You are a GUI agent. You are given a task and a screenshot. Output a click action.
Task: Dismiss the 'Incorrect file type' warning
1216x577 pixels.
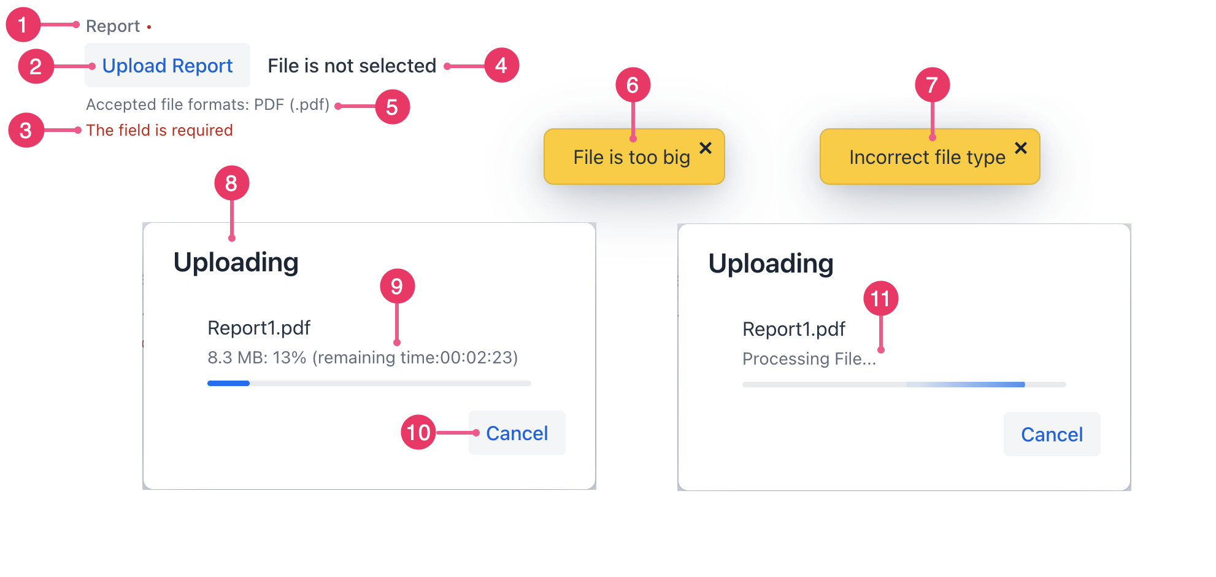click(x=1020, y=147)
